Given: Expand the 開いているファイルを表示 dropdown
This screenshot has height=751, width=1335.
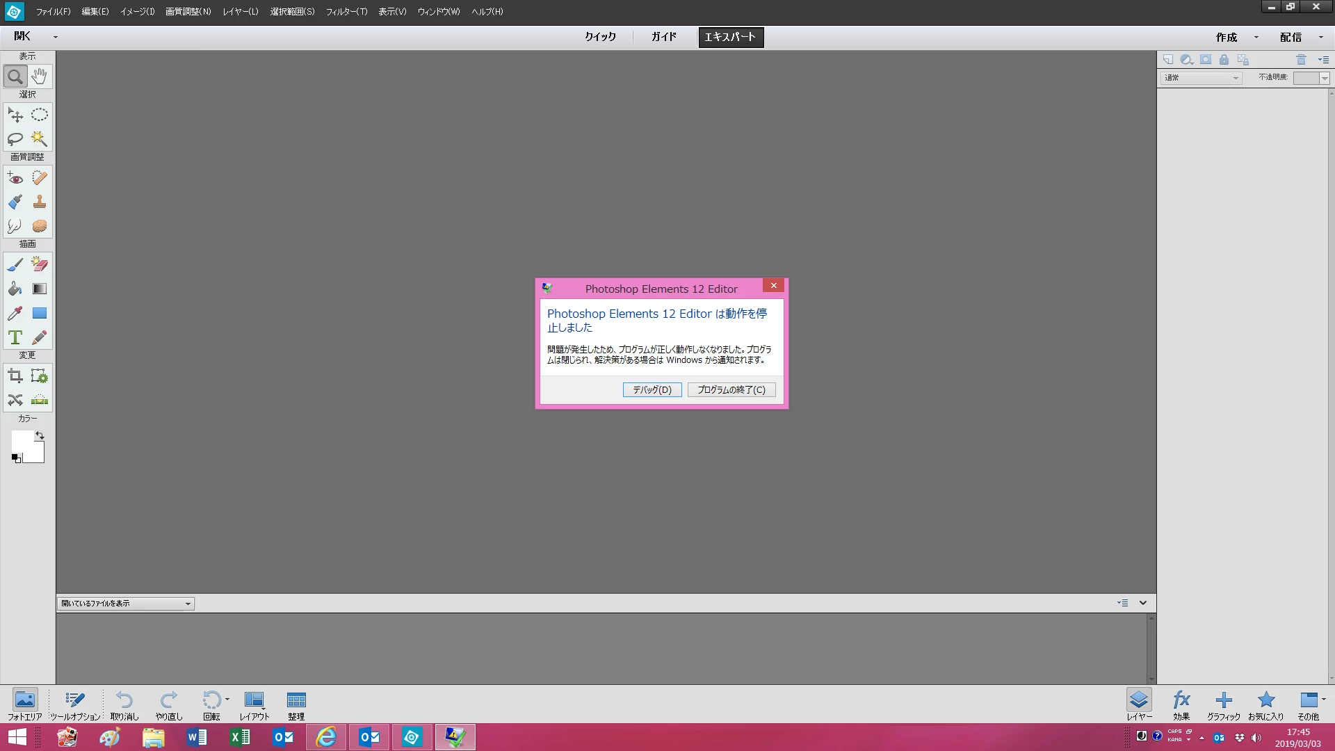Looking at the screenshot, I should [125, 604].
